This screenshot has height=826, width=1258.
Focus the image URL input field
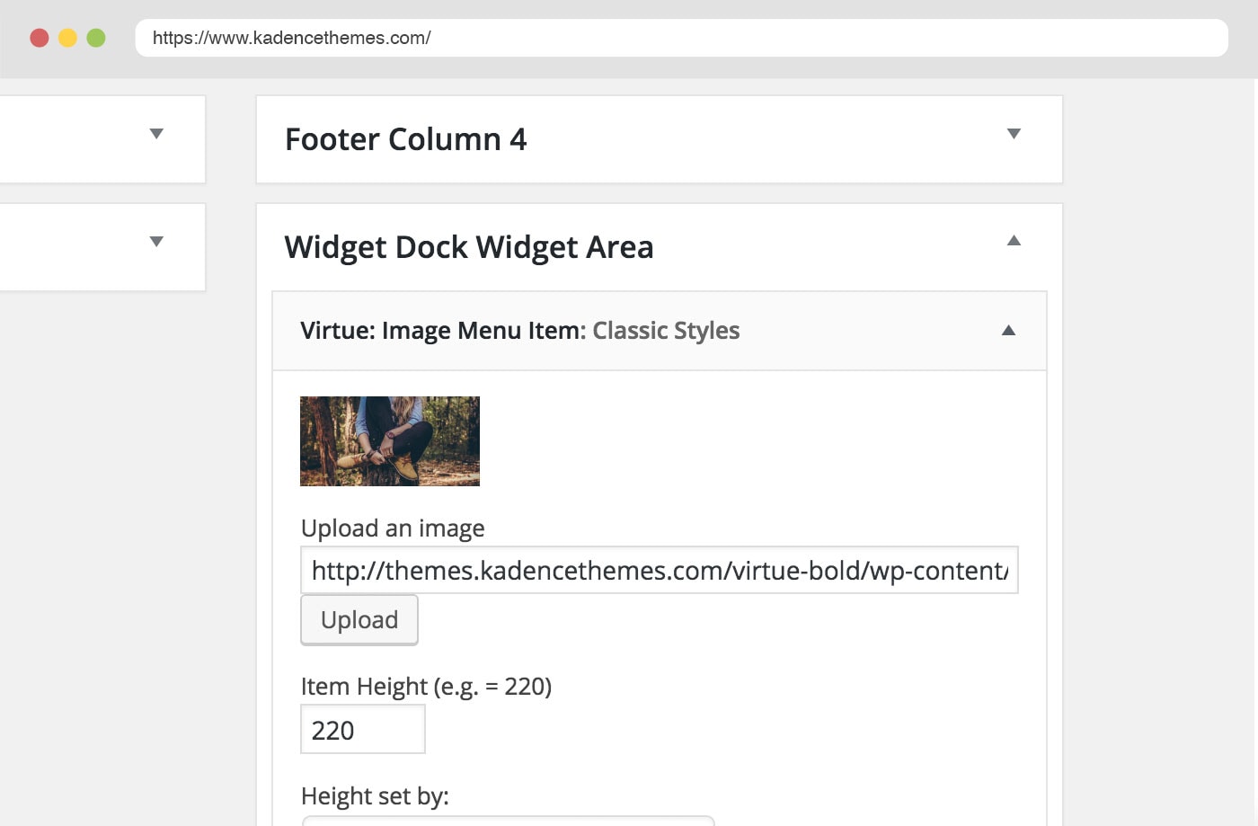pos(660,570)
